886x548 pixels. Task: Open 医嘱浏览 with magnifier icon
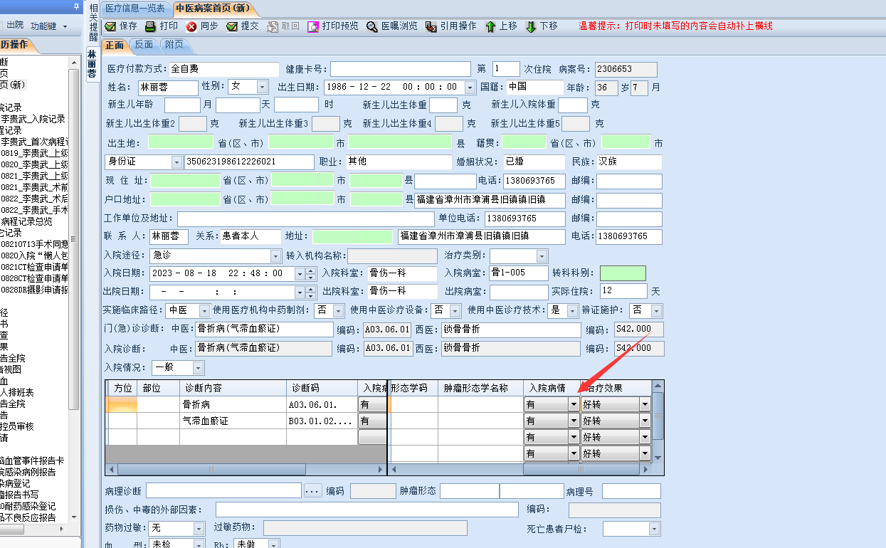pos(372,26)
